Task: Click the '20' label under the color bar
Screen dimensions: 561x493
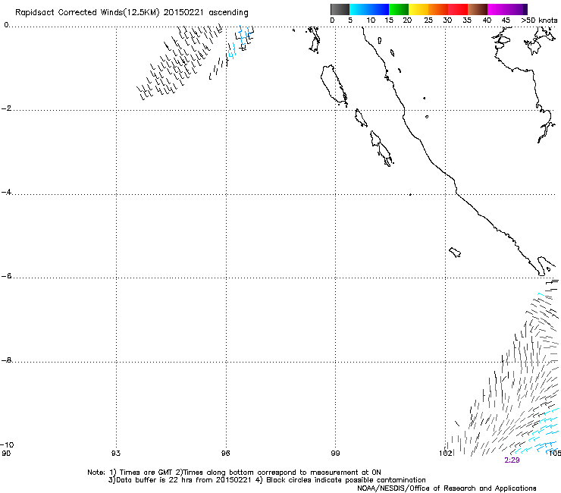Action: point(407,20)
